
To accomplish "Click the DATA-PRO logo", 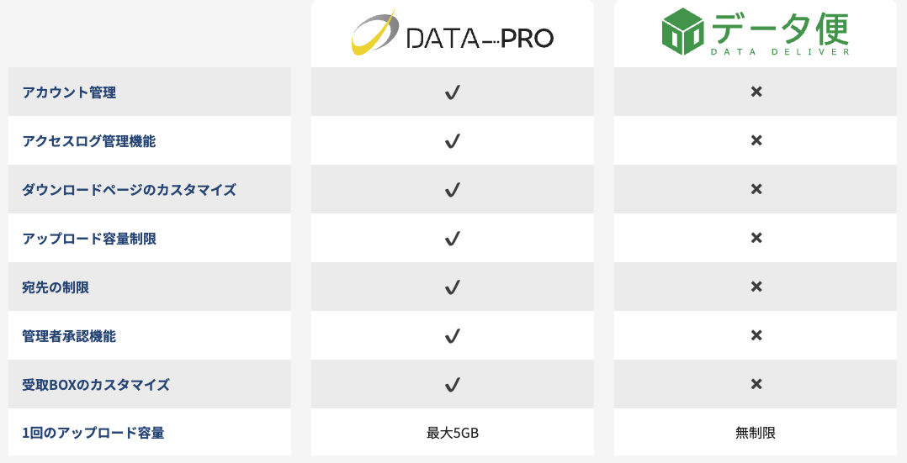I will pyautogui.click(x=452, y=34).
